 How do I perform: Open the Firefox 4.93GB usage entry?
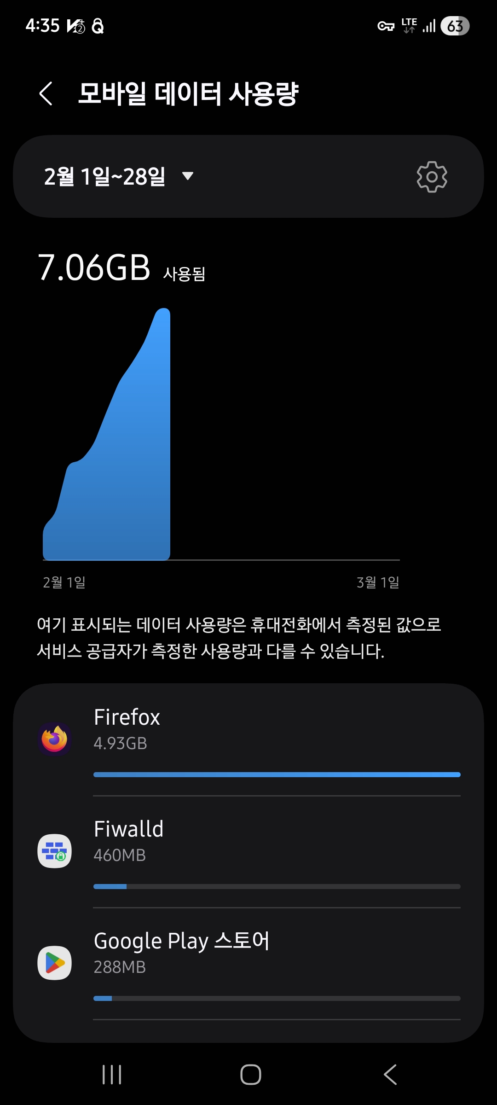[x=248, y=740]
